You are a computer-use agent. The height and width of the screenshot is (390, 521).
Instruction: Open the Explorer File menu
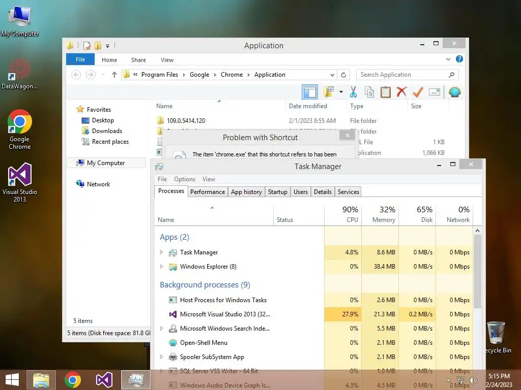click(x=80, y=59)
